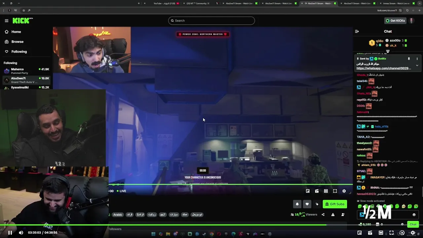Image resolution: width=423 pixels, height=238 pixels.
Task: Select the Arabic language tag
Action: click(118, 215)
